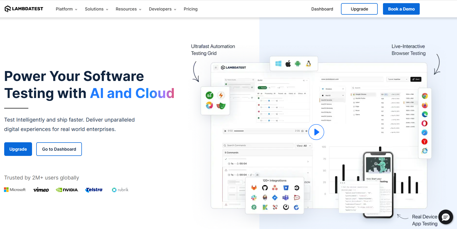Viewport: 457px width, 229px height.
Task: Open the Tunnel: Inactive dropdown
Action: pyautogui.click(x=398, y=79)
